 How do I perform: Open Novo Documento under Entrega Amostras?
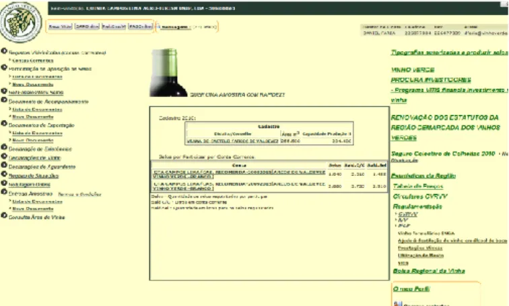[33, 209]
